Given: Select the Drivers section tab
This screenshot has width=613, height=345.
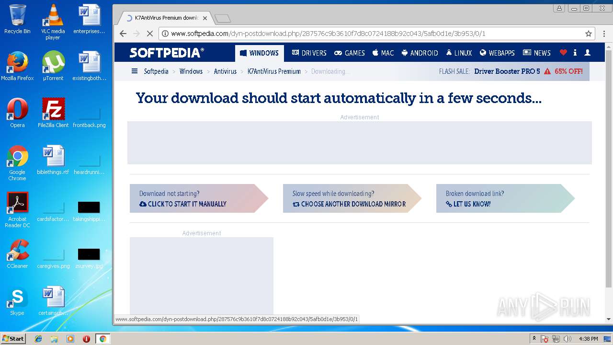Looking at the screenshot, I should pos(309,53).
